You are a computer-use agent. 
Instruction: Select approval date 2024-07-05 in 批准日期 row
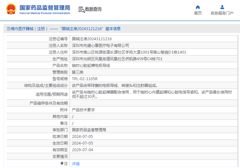[x=82, y=137]
